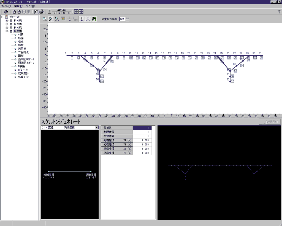This screenshot has width=282, height=226.
Task: Toggle the node number display icon
Action: tap(82, 19)
